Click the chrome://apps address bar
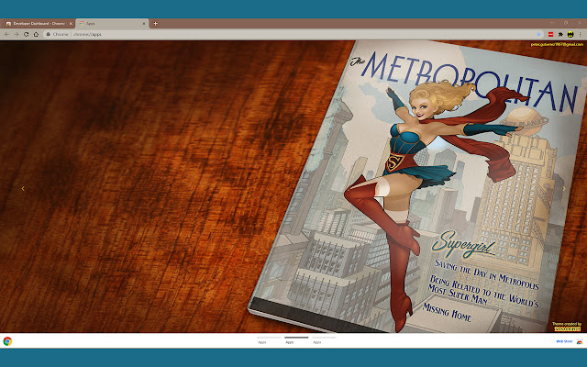 (x=292, y=34)
